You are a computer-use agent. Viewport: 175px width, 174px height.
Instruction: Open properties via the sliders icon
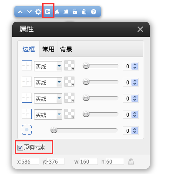[47, 11]
